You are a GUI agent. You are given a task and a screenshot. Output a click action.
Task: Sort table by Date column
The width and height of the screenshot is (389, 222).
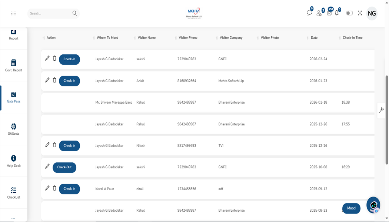pyautogui.click(x=314, y=38)
